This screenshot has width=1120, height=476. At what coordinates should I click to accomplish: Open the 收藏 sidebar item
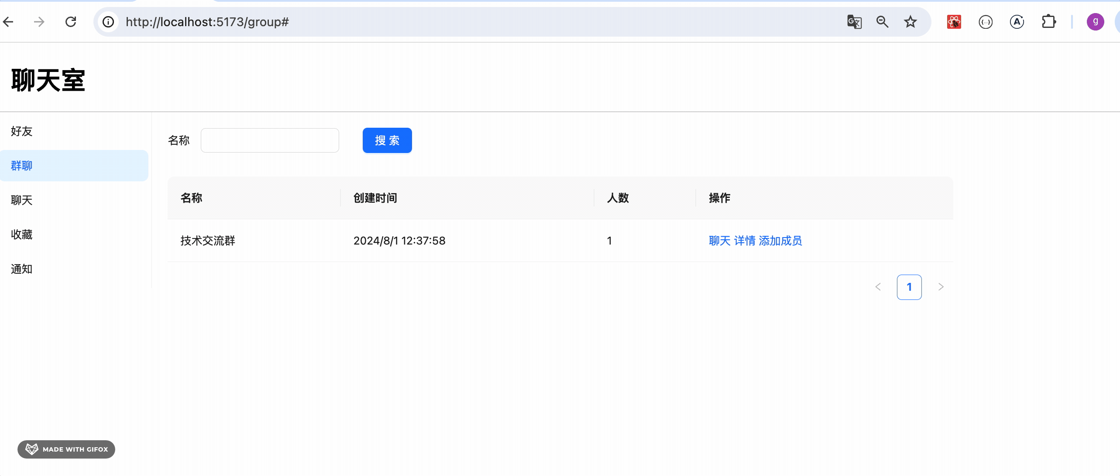click(22, 235)
